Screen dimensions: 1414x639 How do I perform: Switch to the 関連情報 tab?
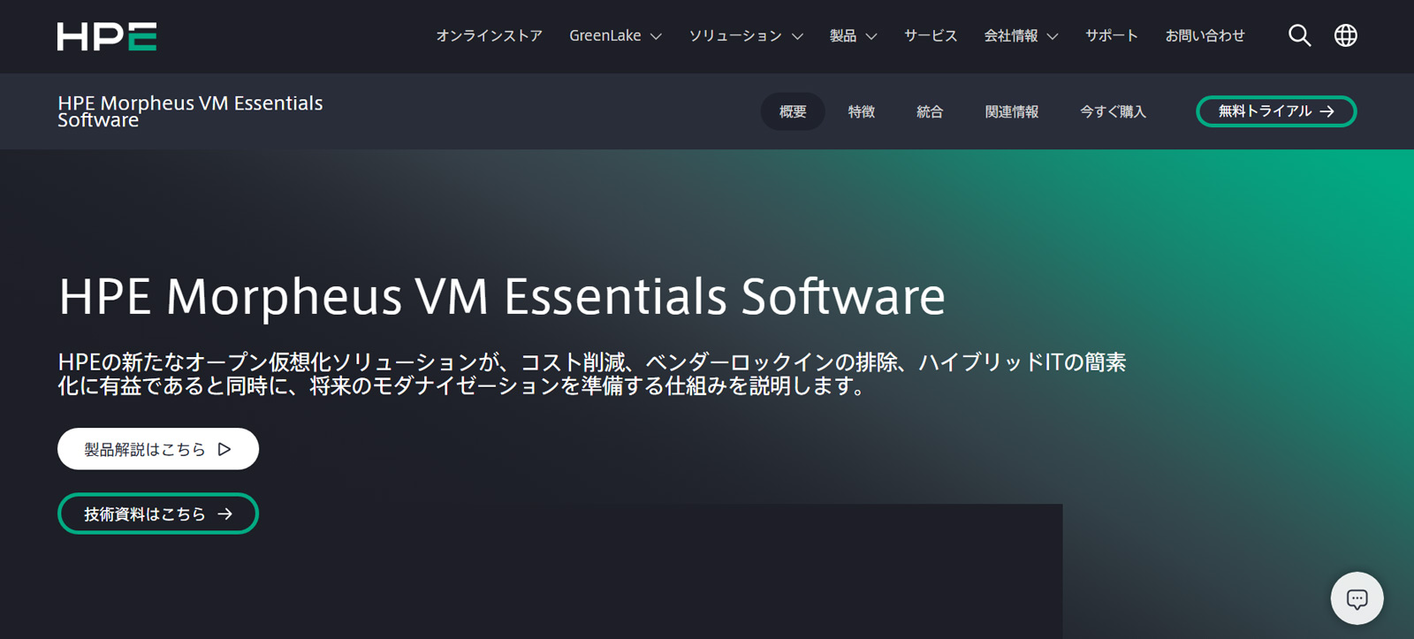[1012, 111]
